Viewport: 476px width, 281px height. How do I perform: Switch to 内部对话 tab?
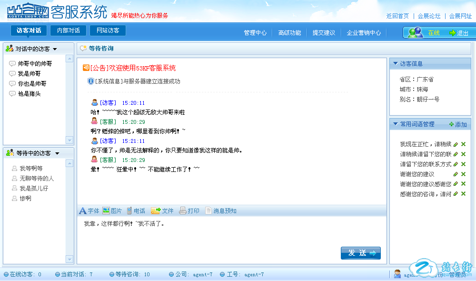(x=68, y=30)
